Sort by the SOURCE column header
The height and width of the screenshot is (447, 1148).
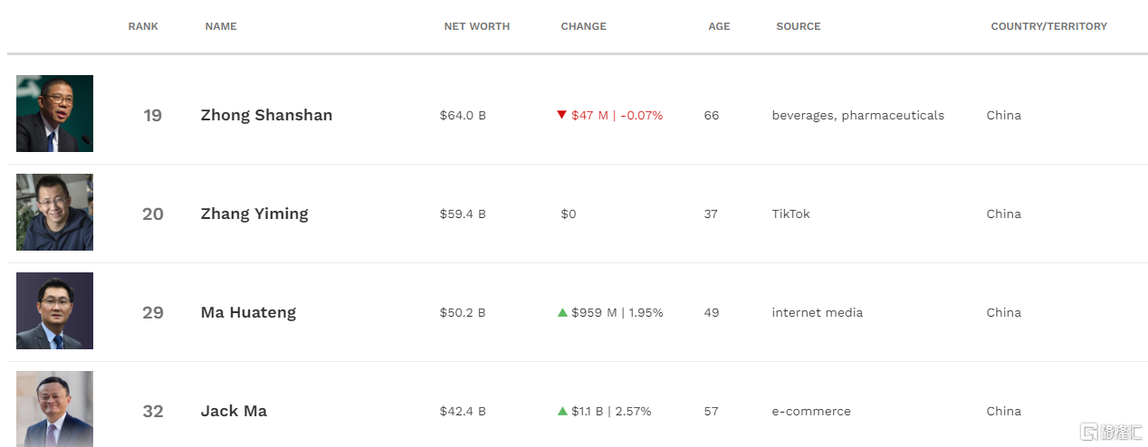pos(799,26)
